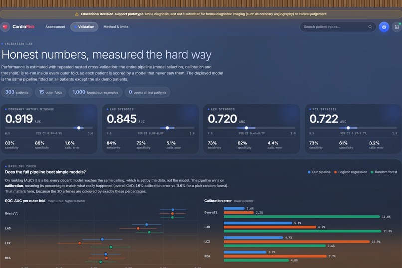The height and width of the screenshot is (268, 402).
Task: Click the LCX orange ROC-AUC data point
Action: point(79,243)
